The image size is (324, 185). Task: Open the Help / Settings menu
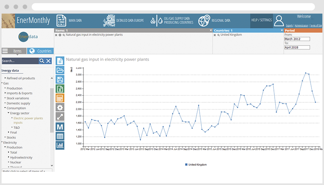(261, 20)
